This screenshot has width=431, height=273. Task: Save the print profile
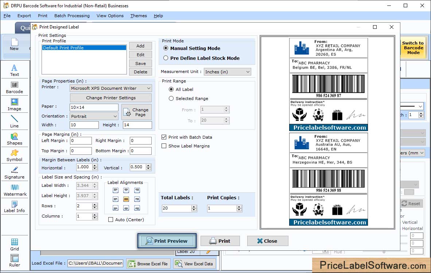tap(140, 63)
